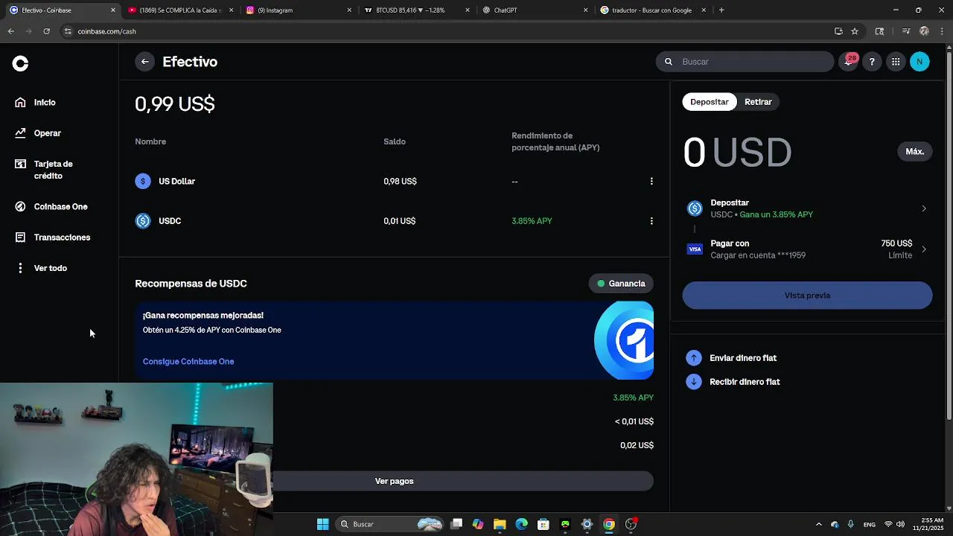Close the ChatGPT browser tab

585,10
